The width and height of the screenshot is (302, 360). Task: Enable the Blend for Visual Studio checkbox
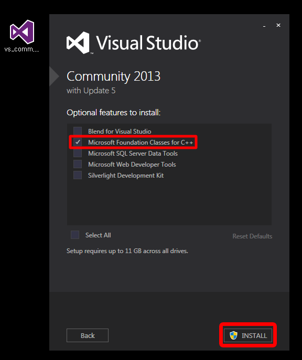tap(78, 131)
